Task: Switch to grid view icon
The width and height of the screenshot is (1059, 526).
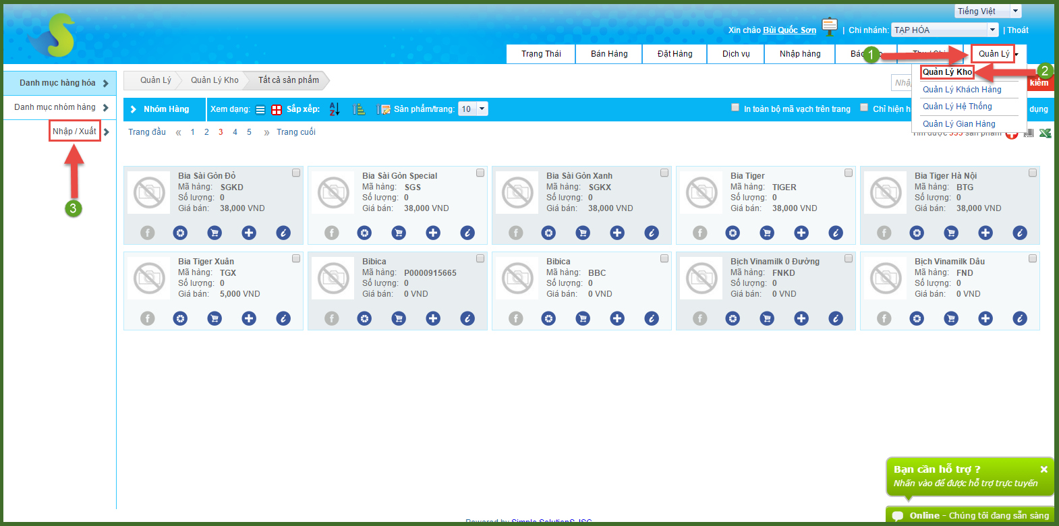Action: click(277, 109)
